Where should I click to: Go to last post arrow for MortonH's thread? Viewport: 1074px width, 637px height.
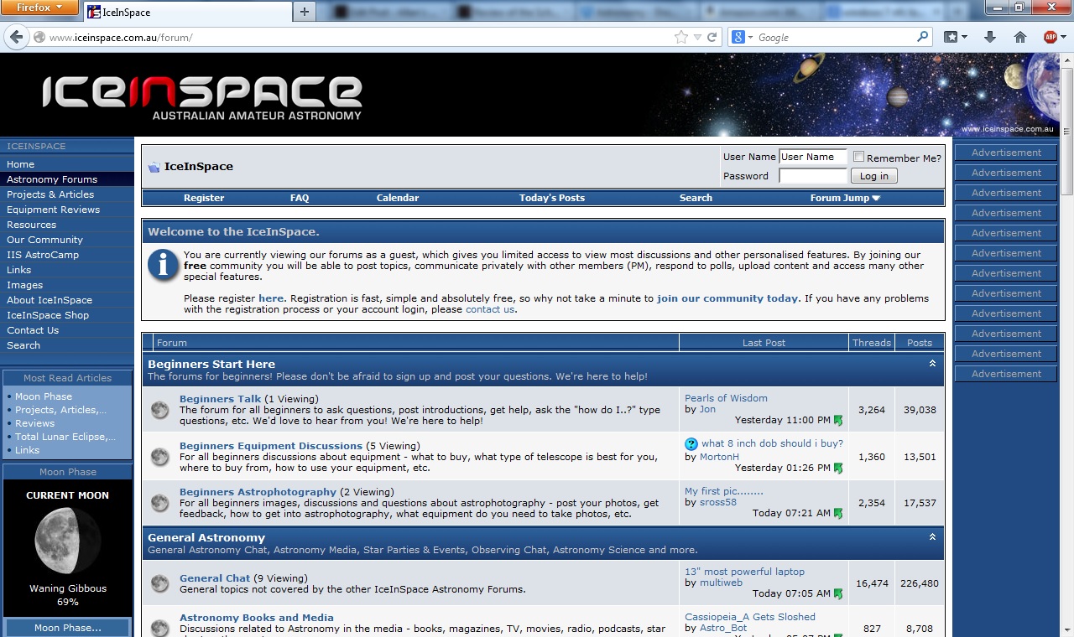[838, 469]
